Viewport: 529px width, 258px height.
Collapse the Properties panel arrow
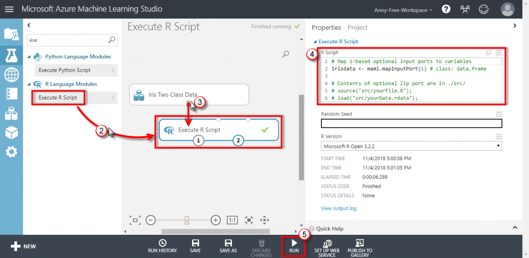click(x=515, y=25)
